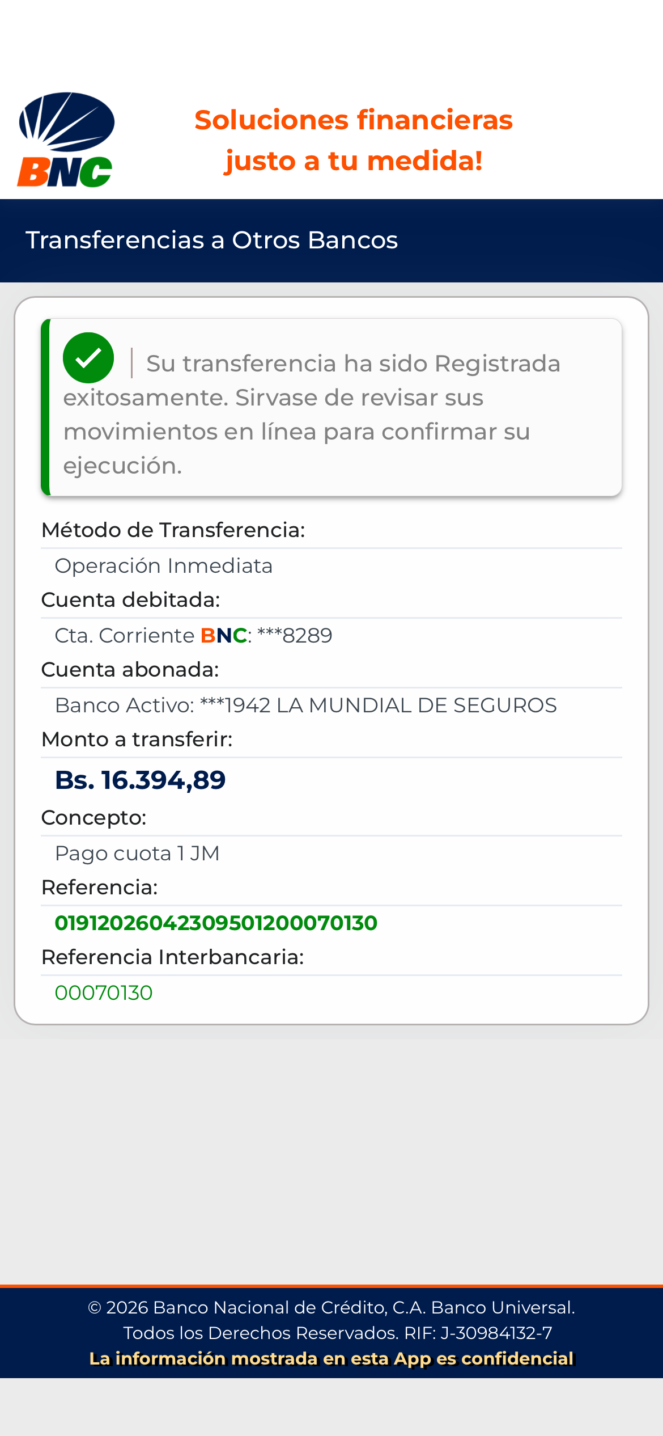Tap the copyright line in the footer

click(331, 1307)
